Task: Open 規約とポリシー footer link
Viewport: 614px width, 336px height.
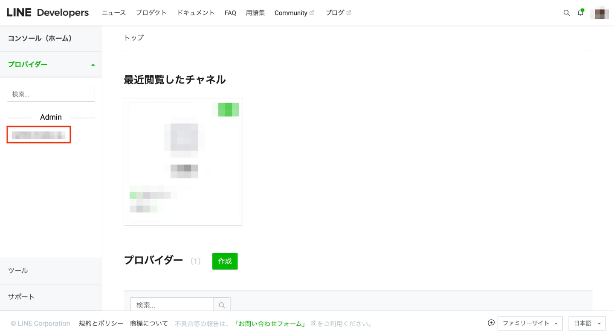Action: (101, 323)
